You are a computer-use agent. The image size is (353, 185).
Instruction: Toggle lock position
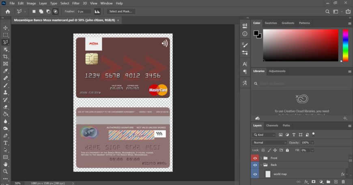pos(275,150)
